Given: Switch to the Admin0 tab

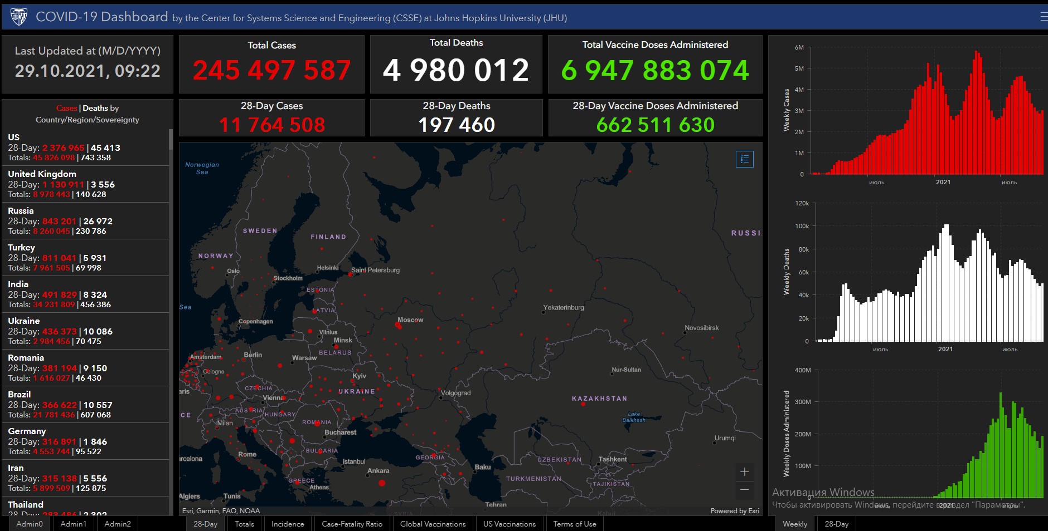Looking at the screenshot, I should click(x=30, y=524).
